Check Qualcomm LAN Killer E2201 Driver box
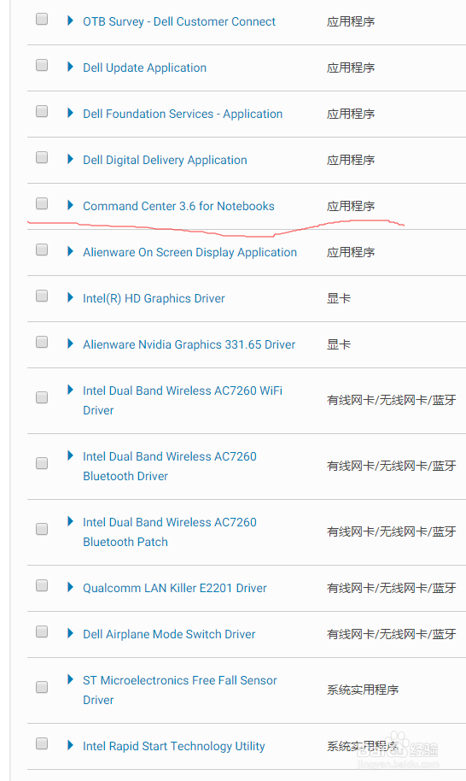This screenshot has height=781, width=466. [42, 585]
